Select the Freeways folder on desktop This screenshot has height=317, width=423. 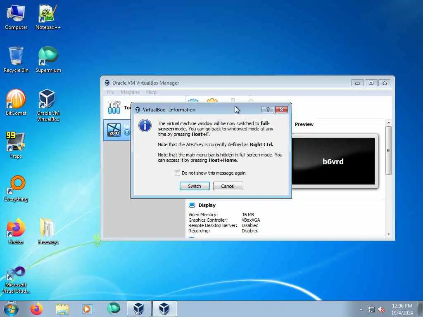[48, 231]
